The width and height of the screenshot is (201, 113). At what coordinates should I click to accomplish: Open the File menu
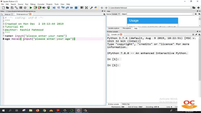coord(2,4)
